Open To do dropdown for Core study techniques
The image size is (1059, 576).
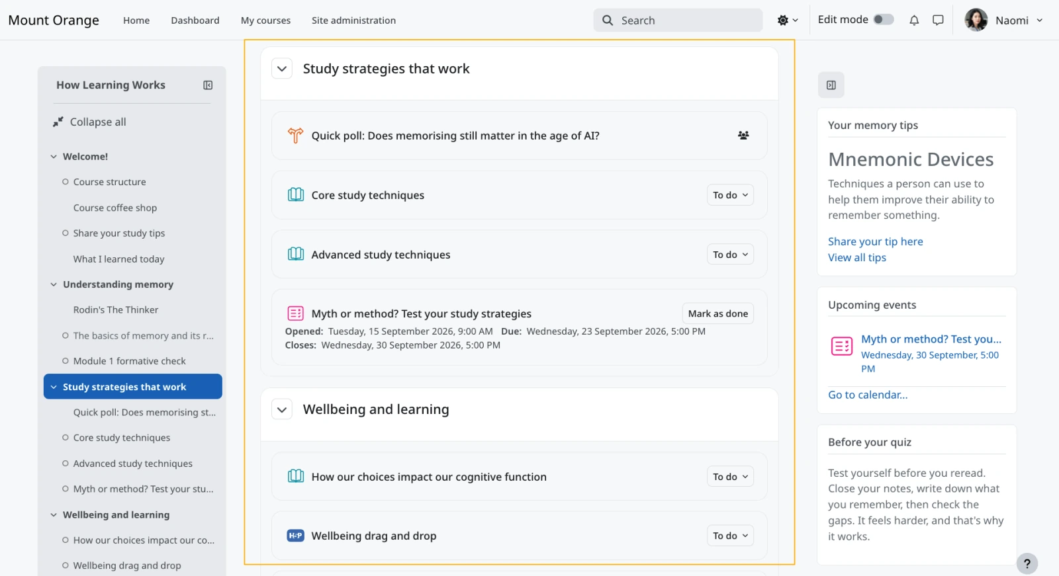coord(730,195)
